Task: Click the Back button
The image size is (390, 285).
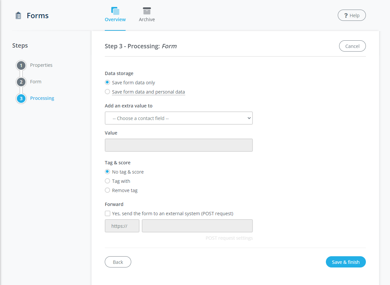Action: 118,262
